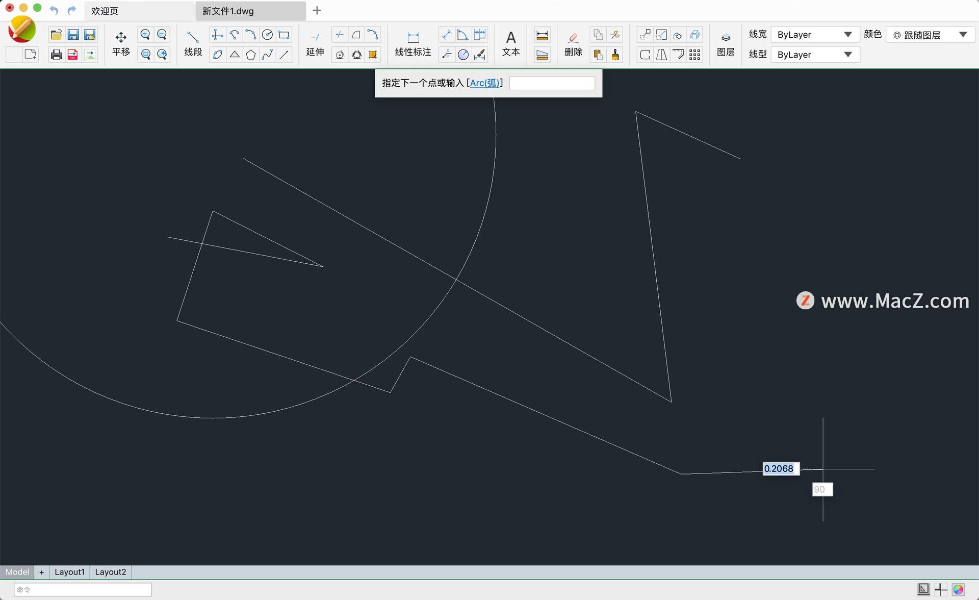Click the printer icon
The image size is (979, 600).
[56, 55]
